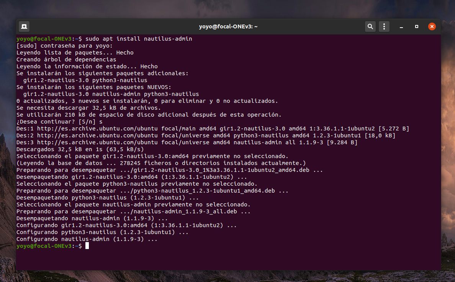Click the title bar text yoyo@focal-ONEv3

[x=228, y=26]
